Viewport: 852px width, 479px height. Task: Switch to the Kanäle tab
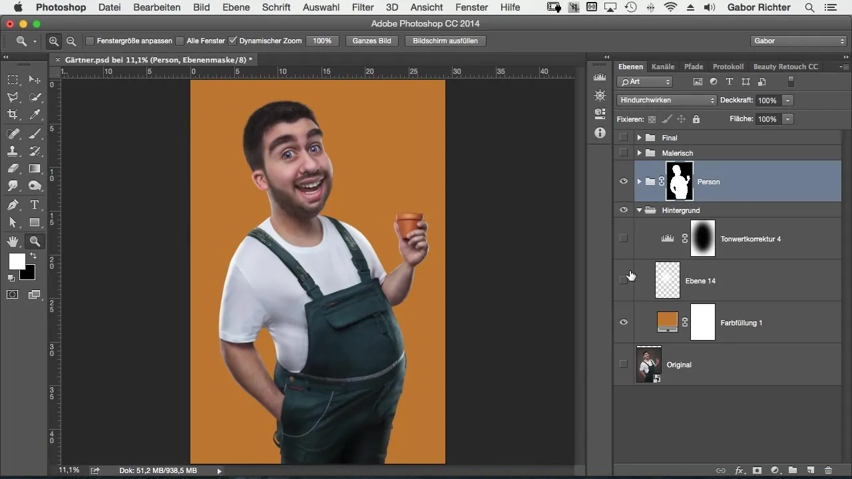click(663, 67)
